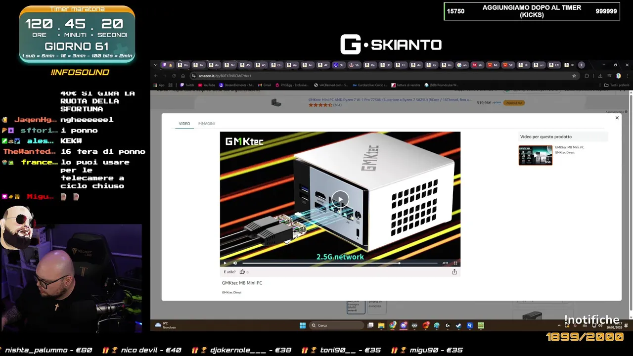Open File Explorer from the taskbar
The image size is (633, 356).
click(381, 325)
